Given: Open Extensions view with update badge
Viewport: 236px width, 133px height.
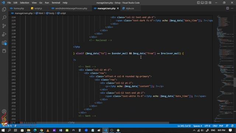Looking at the screenshot, I should pos(4,43).
